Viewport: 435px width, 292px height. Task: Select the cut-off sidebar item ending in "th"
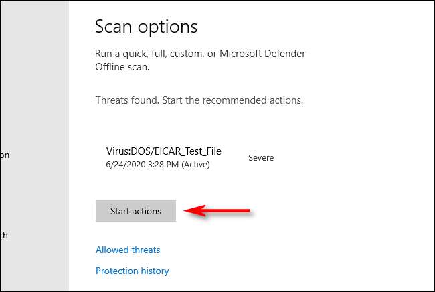click(x=5, y=235)
